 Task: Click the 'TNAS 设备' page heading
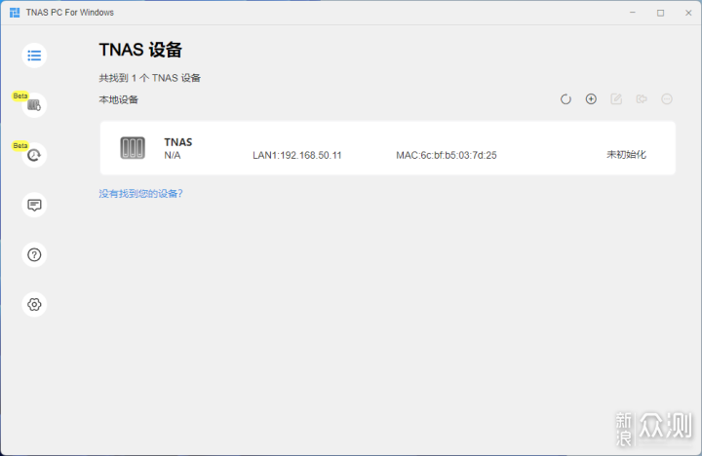point(140,50)
